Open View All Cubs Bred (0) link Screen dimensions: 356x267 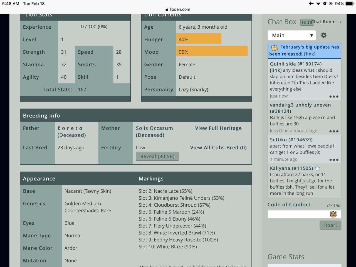click(x=218, y=148)
